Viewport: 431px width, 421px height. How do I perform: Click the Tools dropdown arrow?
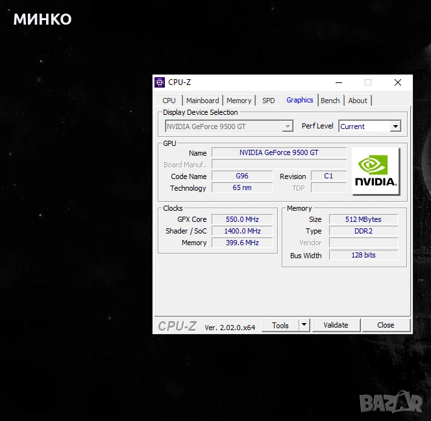coord(304,325)
